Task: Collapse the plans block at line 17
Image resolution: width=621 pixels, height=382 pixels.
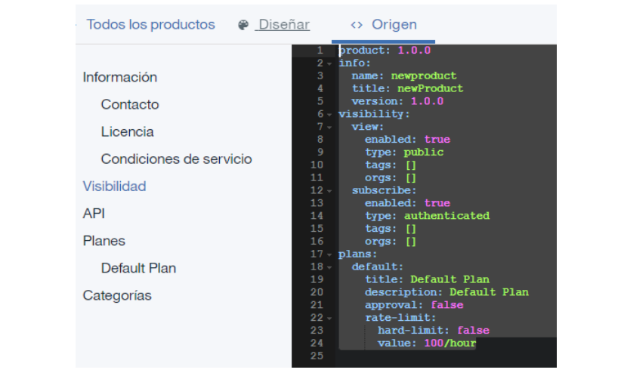Action: click(329, 254)
